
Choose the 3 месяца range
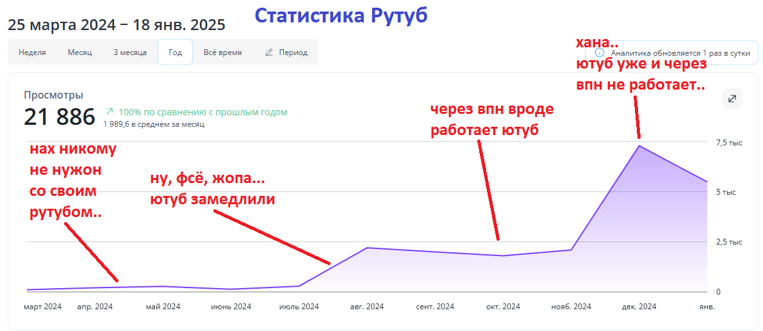coord(130,52)
